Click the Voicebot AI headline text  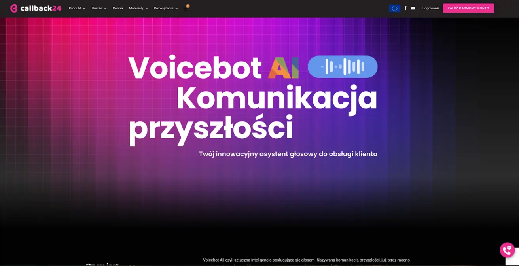(214, 67)
